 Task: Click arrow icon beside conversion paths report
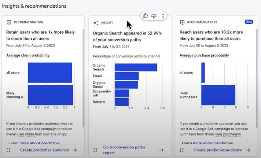pyautogui.click(x=161, y=150)
